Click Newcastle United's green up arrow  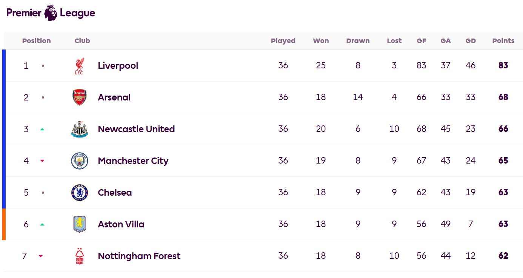pos(42,129)
